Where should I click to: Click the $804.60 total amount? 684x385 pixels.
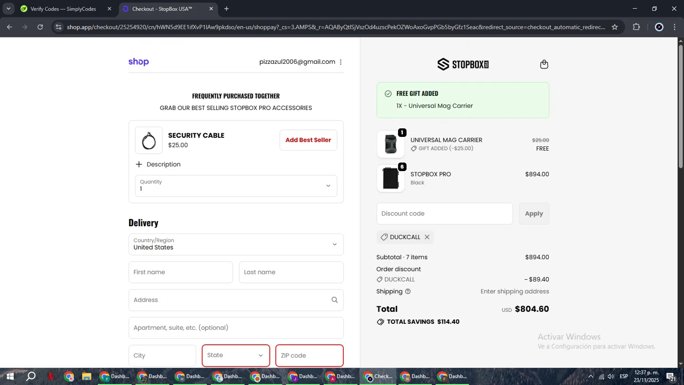(x=532, y=309)
